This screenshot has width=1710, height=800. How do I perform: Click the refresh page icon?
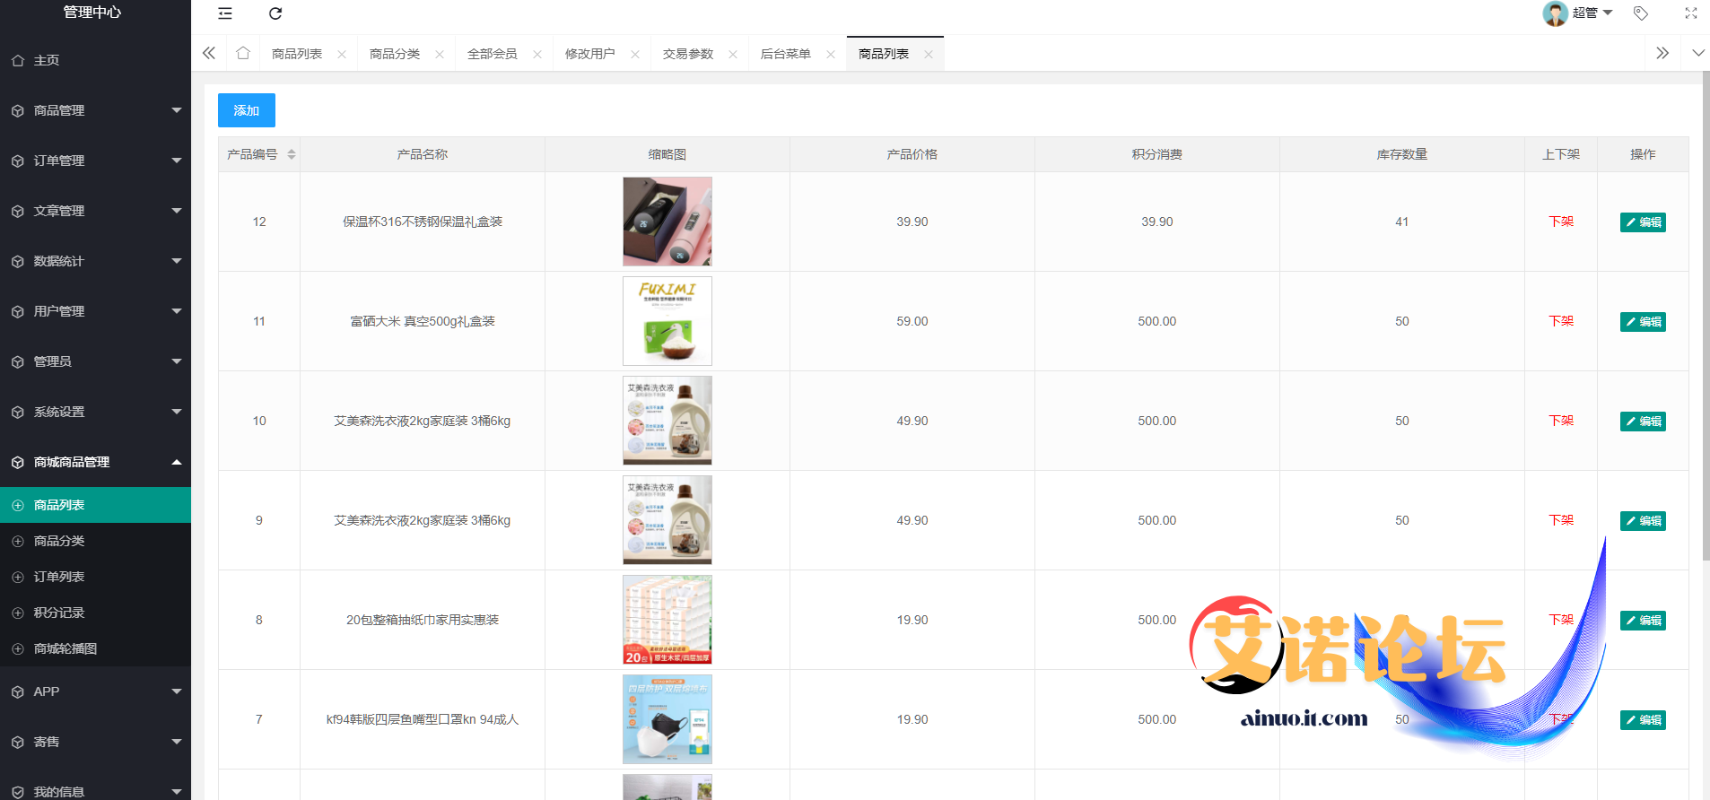275,13
